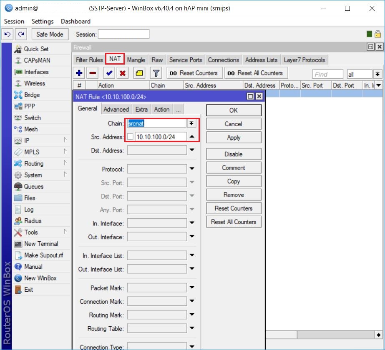Click the Redo arrow icon

click(21, 34)
